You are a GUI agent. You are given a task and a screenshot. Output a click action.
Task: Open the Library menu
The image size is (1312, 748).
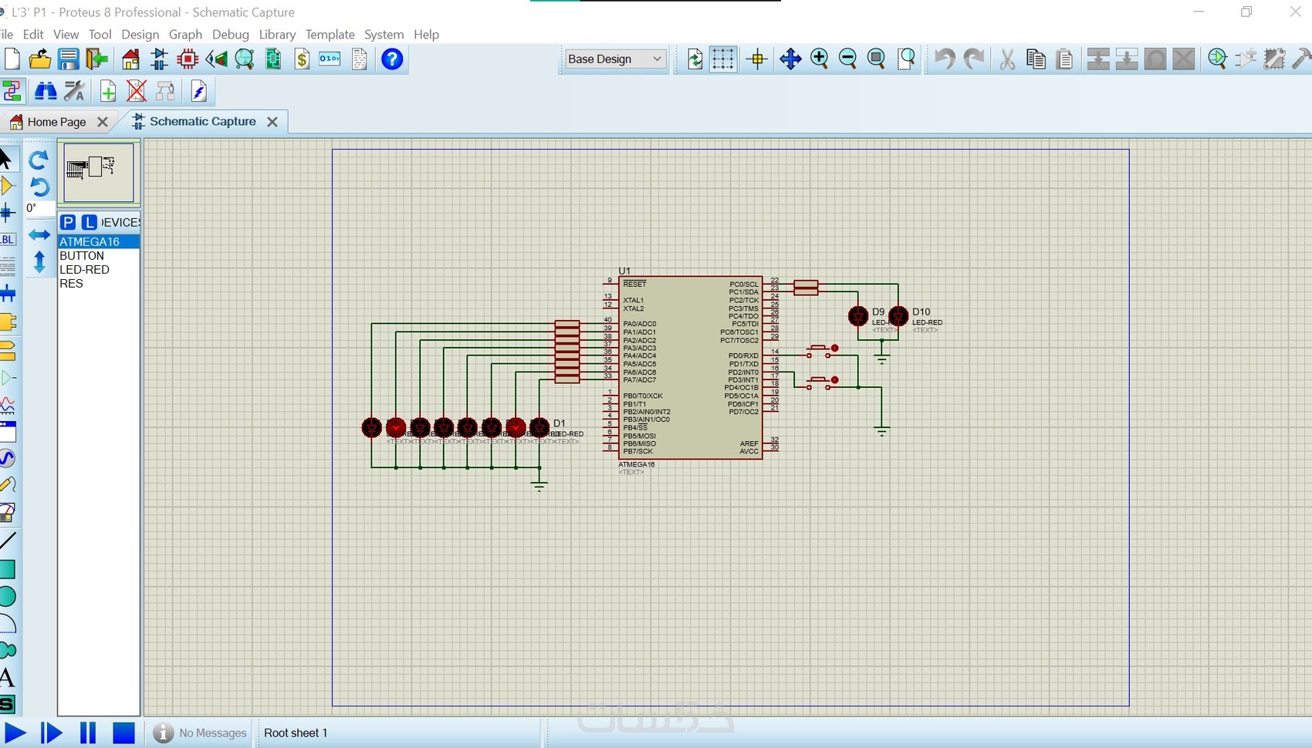coord(277,35)
